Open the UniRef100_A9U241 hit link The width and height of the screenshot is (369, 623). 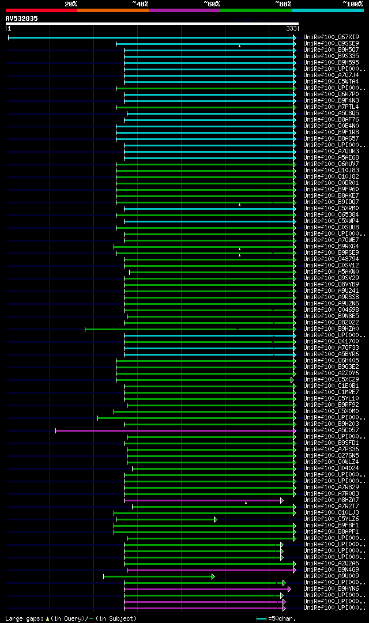pyautogui.click(x=331, y=291)
